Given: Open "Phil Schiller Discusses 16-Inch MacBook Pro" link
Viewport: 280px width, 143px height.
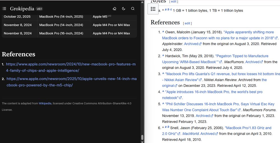Looking at the screenshot, I should click(218, 107).
